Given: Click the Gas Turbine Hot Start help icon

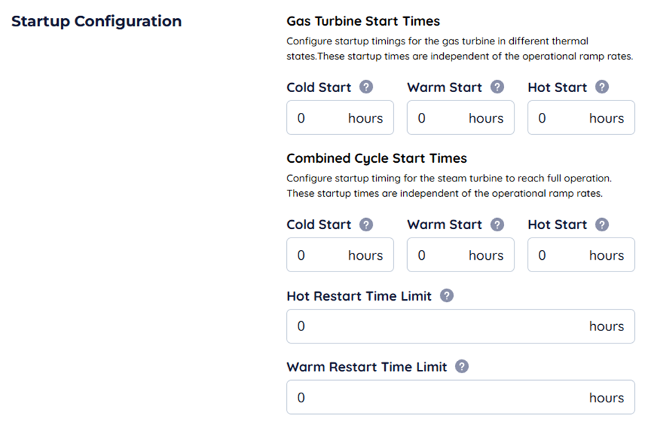Looking at the screenshot, I should click(602, 87).
